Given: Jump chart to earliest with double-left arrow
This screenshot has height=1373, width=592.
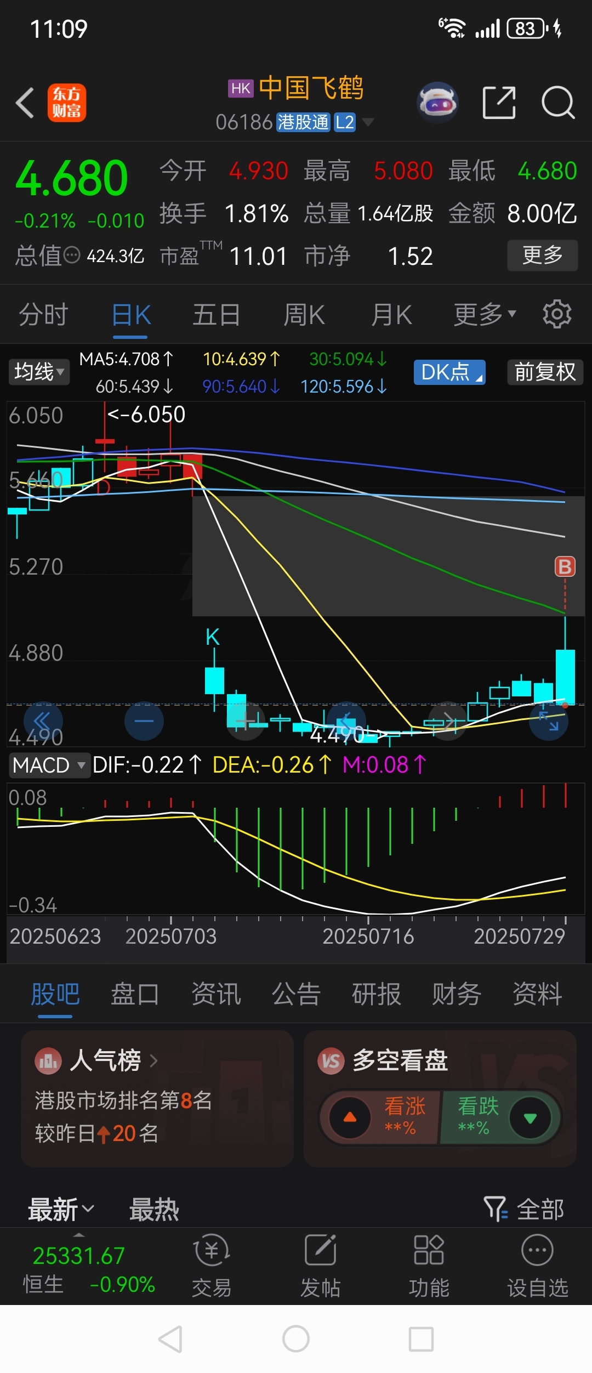Looking at the screenshot, I should tap(43, 721).
